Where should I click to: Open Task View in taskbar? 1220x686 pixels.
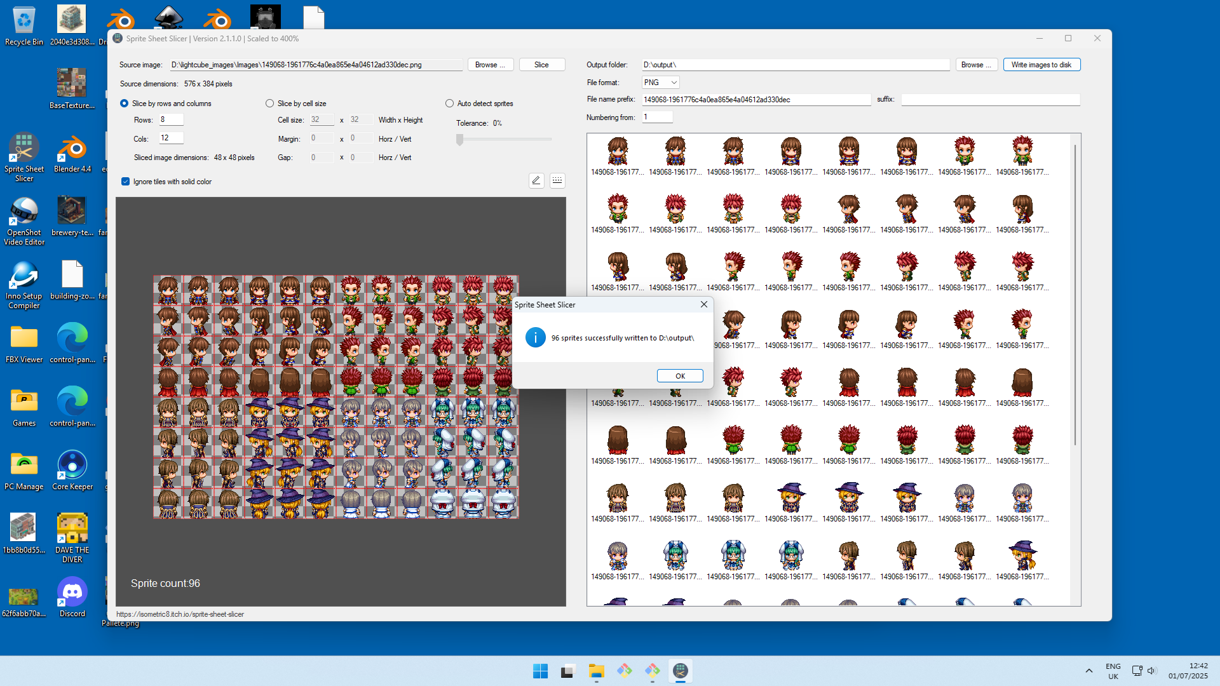569,671
